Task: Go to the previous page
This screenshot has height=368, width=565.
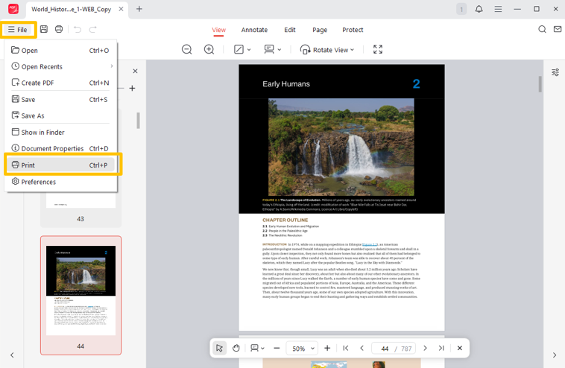Action: point(362,348)
